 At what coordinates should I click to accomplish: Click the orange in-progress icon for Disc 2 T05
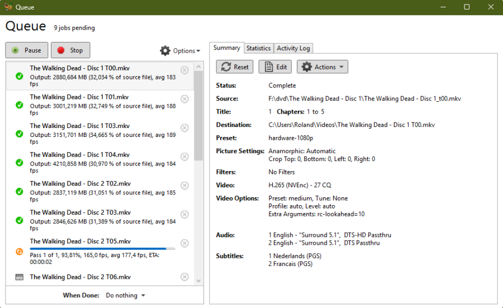[19, 252]
